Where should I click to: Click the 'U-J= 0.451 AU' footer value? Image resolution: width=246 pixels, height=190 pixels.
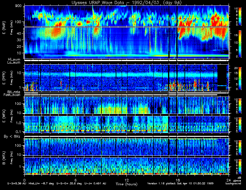[x=95, y=183]
